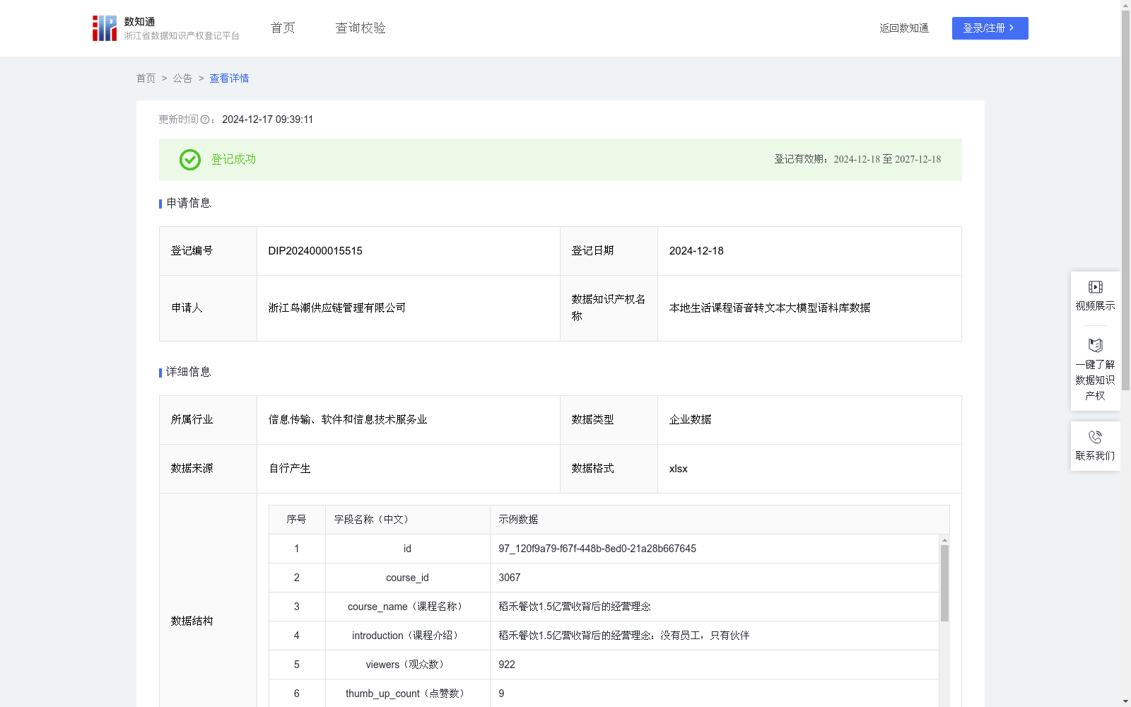Image resolution: width=1131 pixels, height=707 pixels.
Task: Click the 数据格式 label cell
Action: [609, 469]
